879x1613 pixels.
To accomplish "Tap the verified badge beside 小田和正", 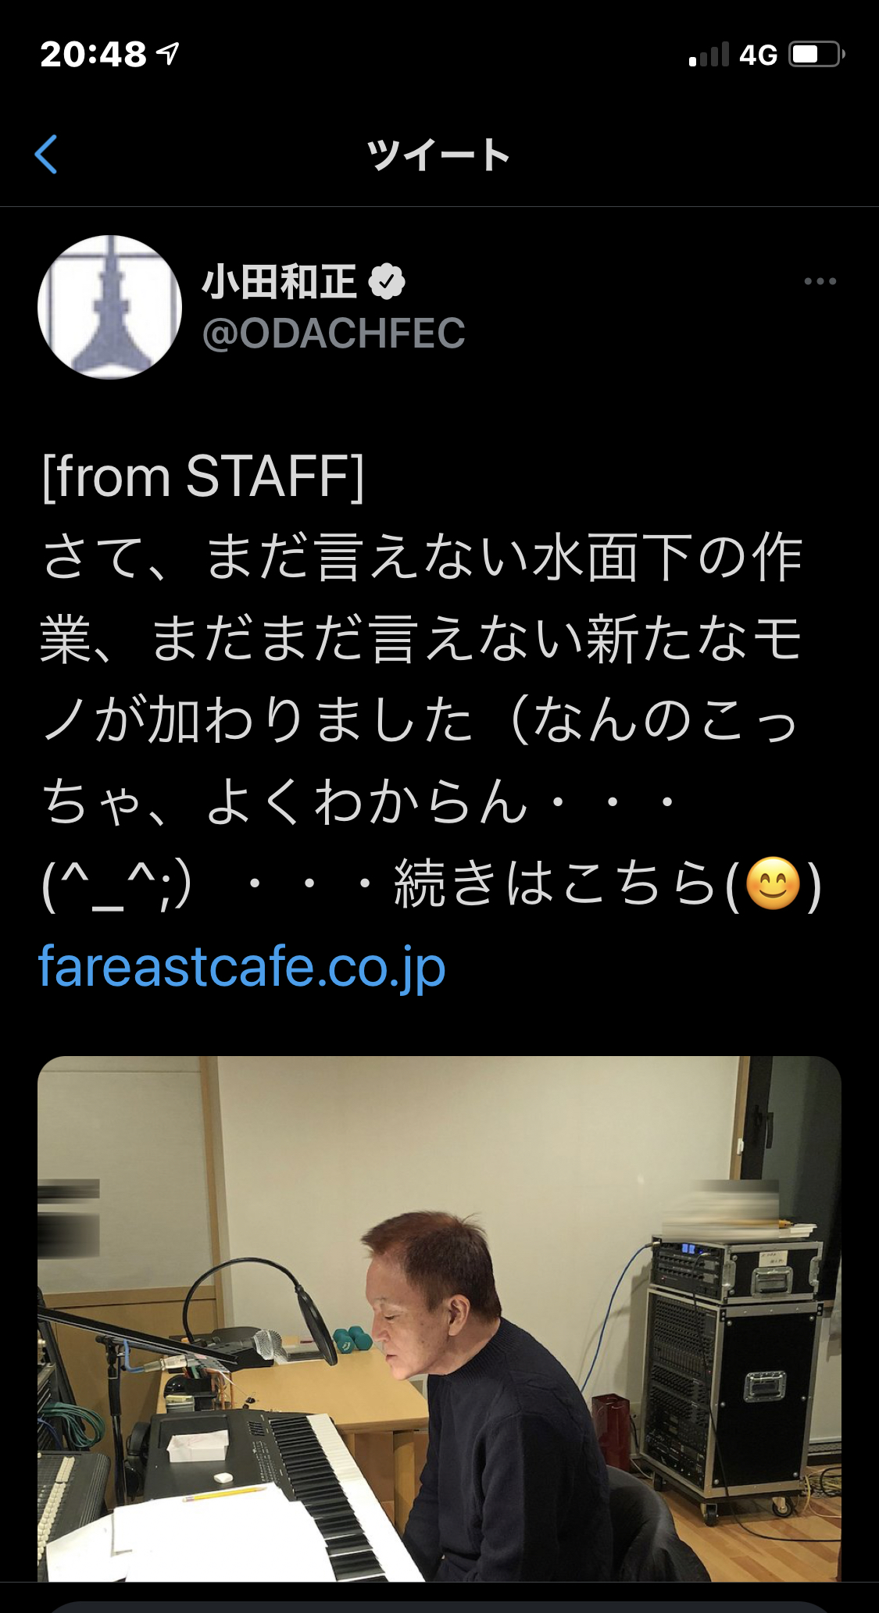I will [x=387, y=282].
